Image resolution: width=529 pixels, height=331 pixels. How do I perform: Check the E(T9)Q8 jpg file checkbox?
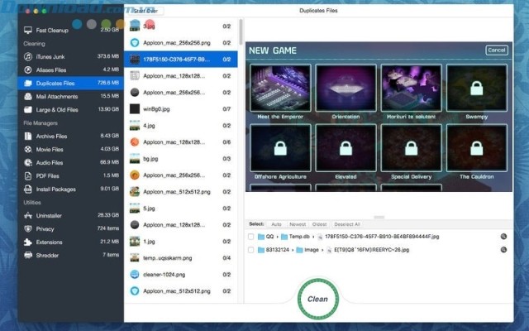pyautogui.click(x=250, y=250)
